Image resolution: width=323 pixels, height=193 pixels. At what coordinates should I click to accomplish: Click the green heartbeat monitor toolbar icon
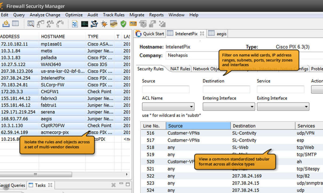[85, 24]
